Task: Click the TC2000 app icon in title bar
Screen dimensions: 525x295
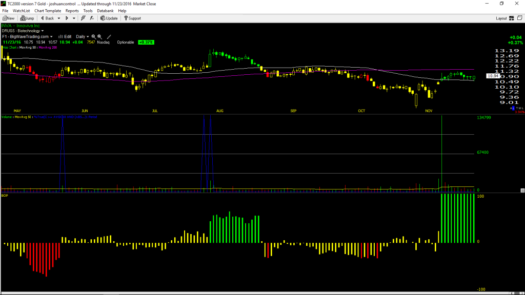Action: [4, 4]
